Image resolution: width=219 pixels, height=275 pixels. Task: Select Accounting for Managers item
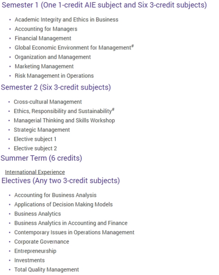[46, 29]
